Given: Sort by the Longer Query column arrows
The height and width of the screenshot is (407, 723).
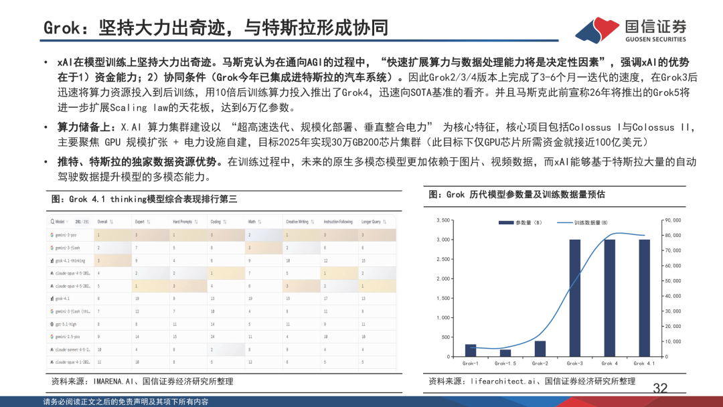Looking at the screenshot, I should pyautogui.click(x=384, y=222).
